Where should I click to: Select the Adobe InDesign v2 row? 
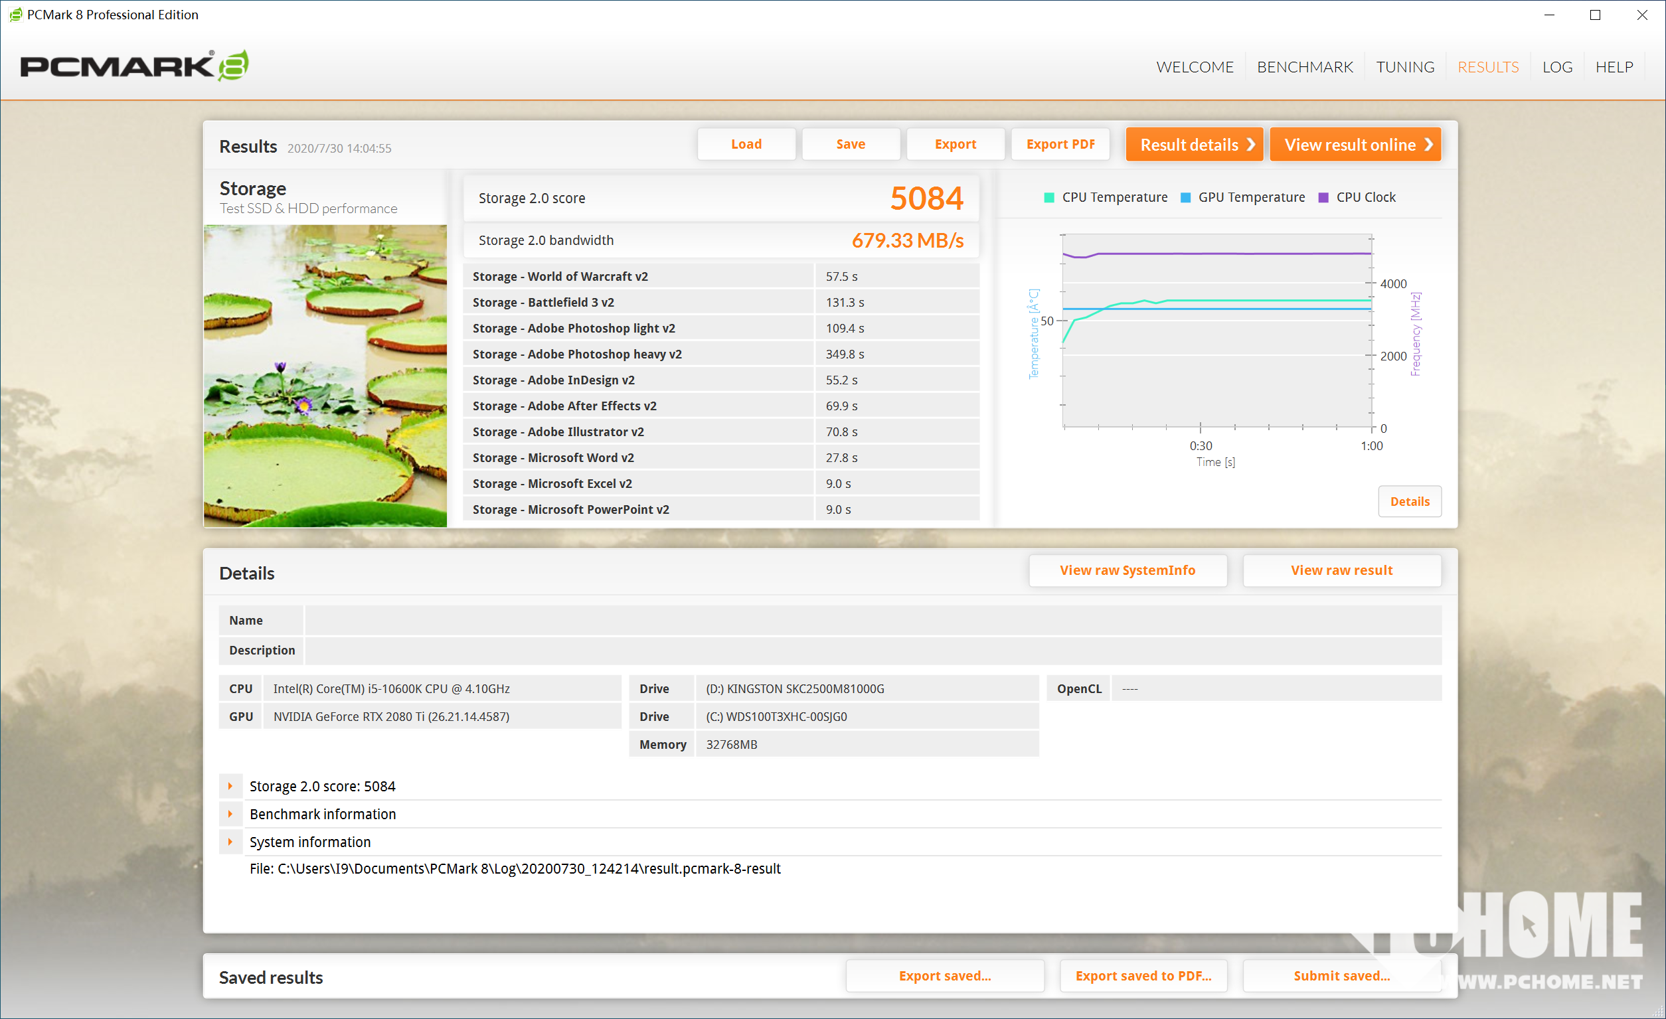tap(720, 379)
